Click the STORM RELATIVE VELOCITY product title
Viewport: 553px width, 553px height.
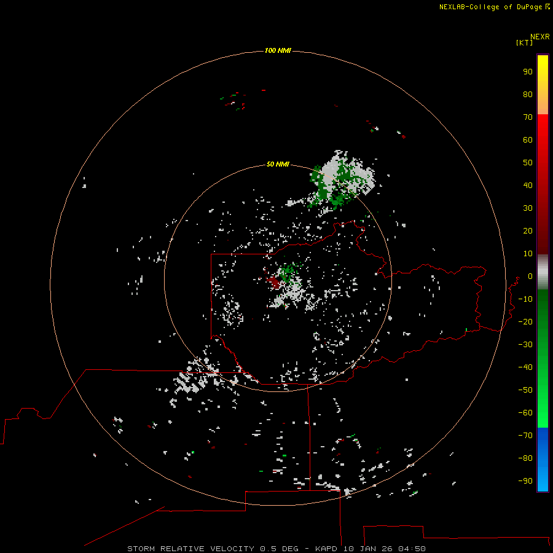(x=190, y=549)
